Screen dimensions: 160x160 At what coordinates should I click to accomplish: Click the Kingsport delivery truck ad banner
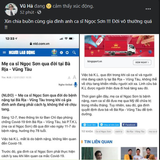tap(119, 46)
